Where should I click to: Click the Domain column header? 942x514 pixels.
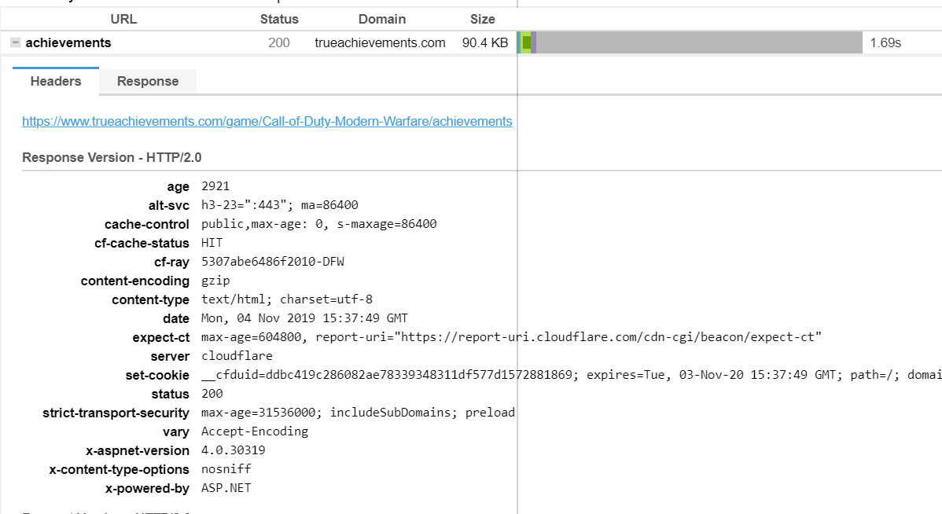[x=382, y=19]
